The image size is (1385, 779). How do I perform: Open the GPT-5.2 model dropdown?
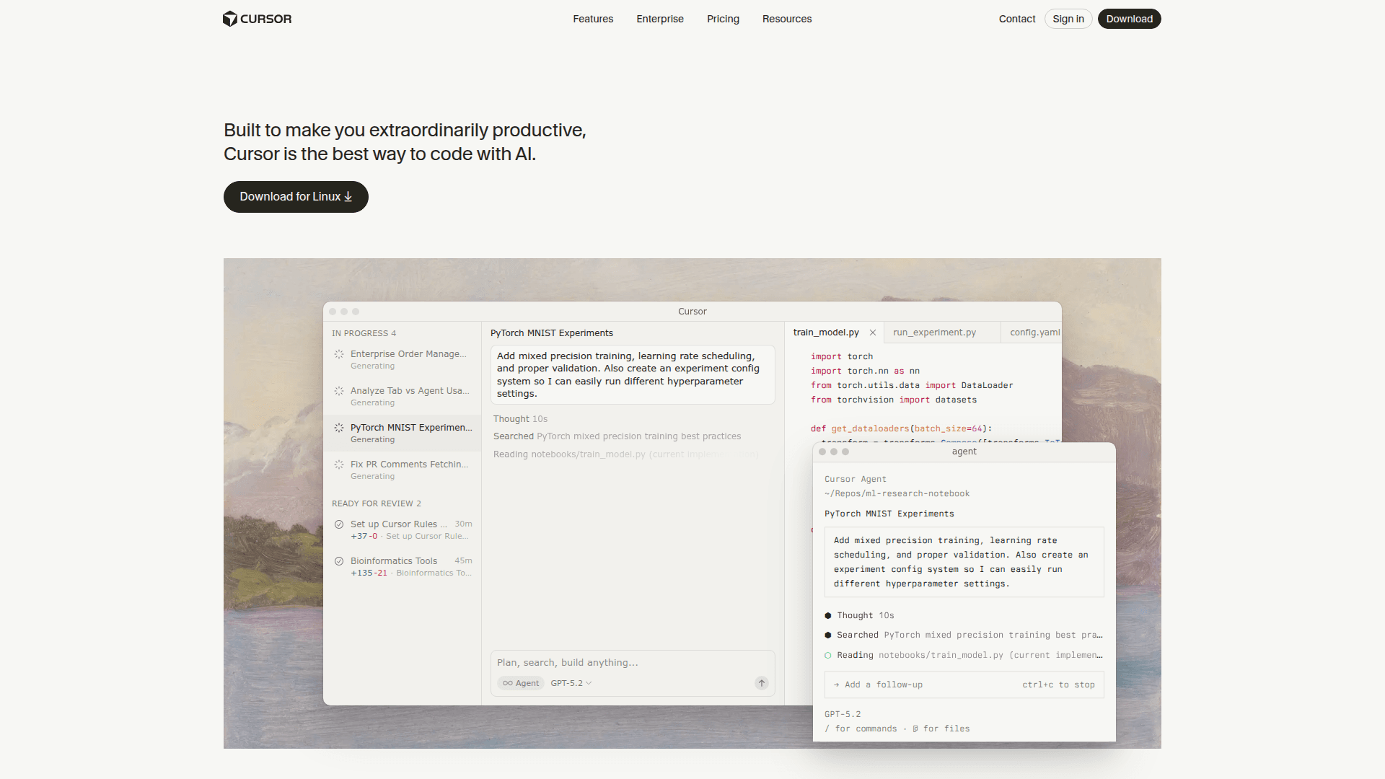(571, 683)
